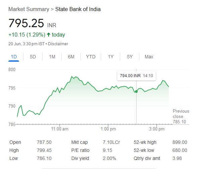Show the 6M chart view
205x169 pixels.
71,57
